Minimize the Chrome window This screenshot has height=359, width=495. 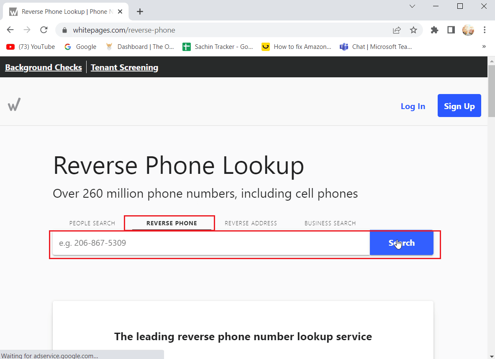(436, 6)
